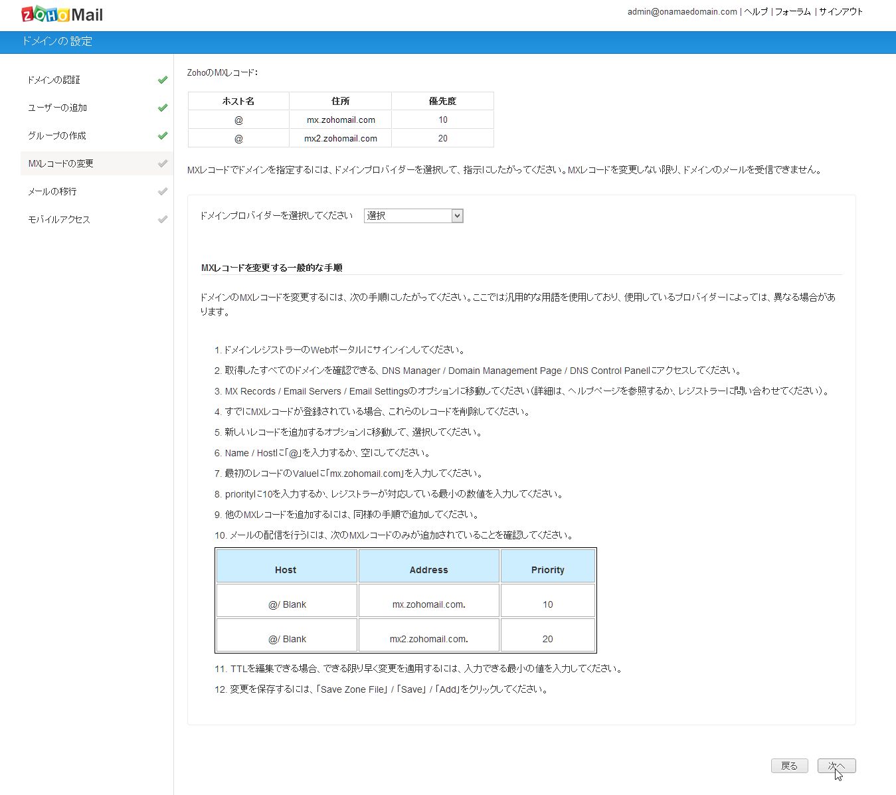Go to the メールの移行 step
The image size is (896, 795).
click(x=52, y=191)
